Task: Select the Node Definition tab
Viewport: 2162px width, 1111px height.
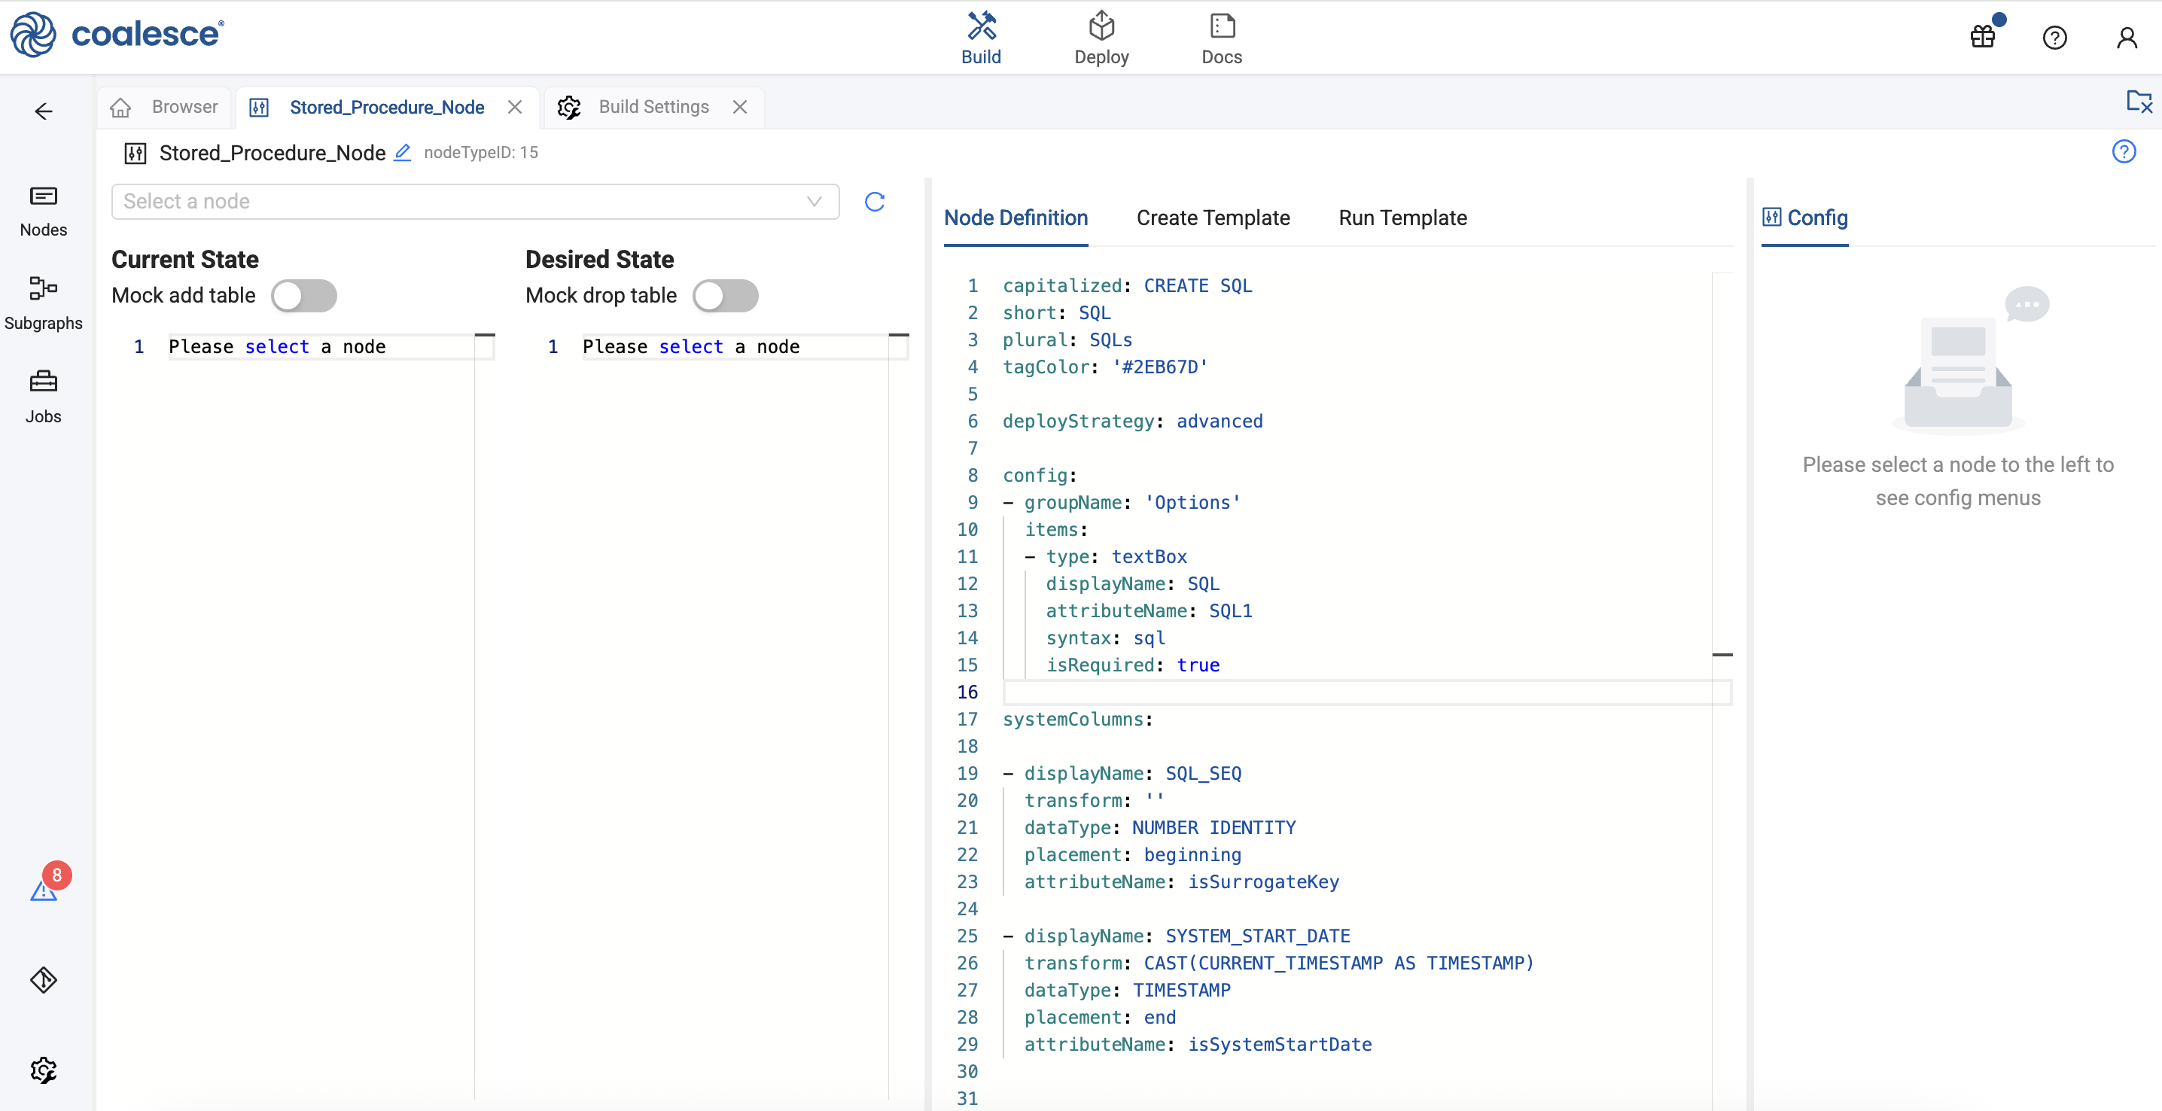Action: [x=1016, y=218]
